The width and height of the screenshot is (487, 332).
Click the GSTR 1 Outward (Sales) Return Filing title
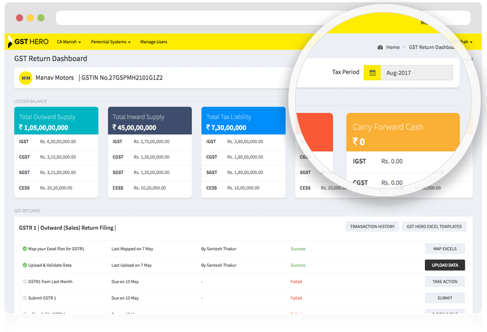[x=67, y=228]
